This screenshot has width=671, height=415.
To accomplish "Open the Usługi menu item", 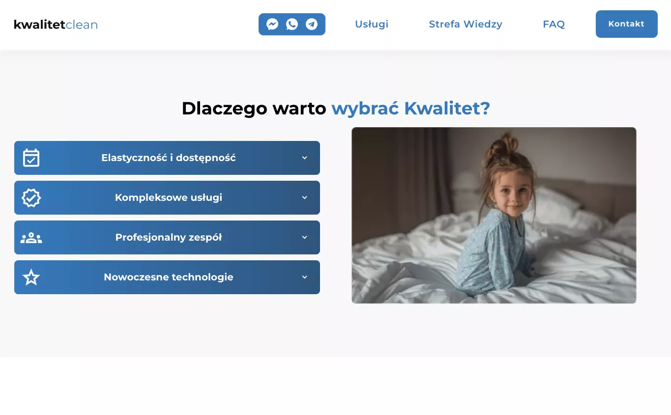I will click(372, 24).
